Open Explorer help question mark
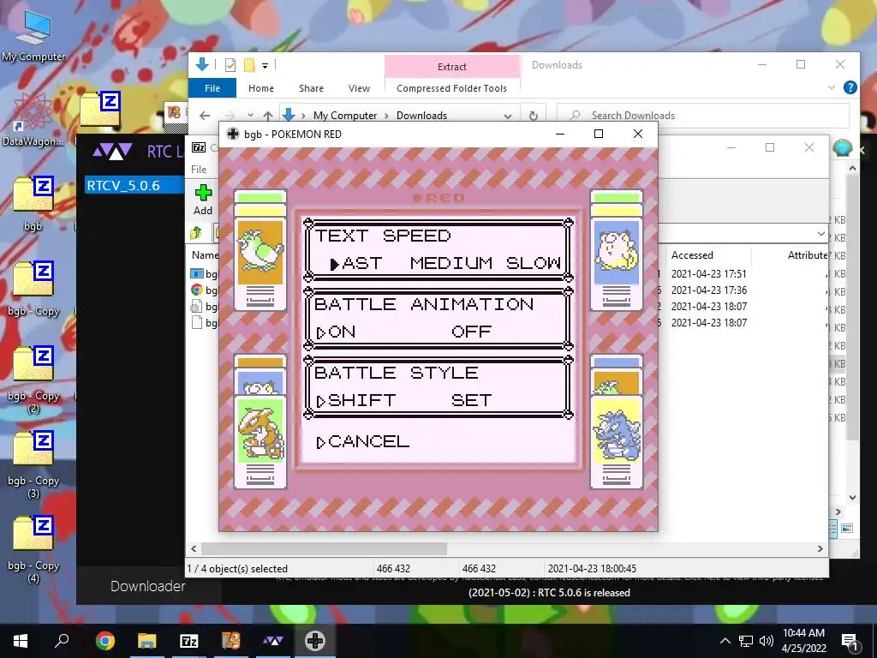Viewport: 877px width, 658px height. click(850, 88)
